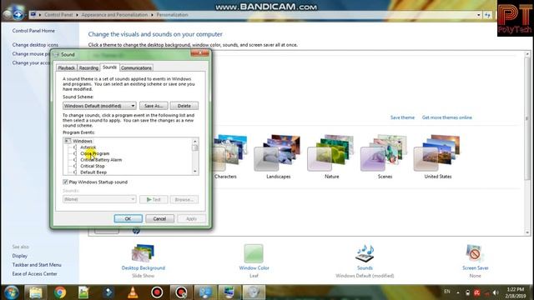534x300 pixels.
Task: Open the Sounds music notes icon
Action: [365, 253]
